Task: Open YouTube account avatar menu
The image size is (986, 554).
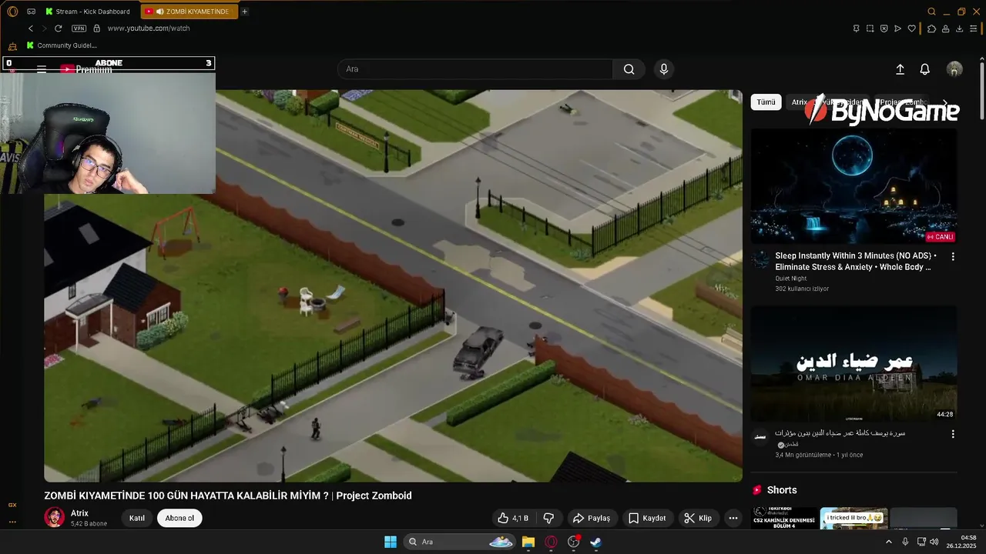Action: (x=954, y=69)
